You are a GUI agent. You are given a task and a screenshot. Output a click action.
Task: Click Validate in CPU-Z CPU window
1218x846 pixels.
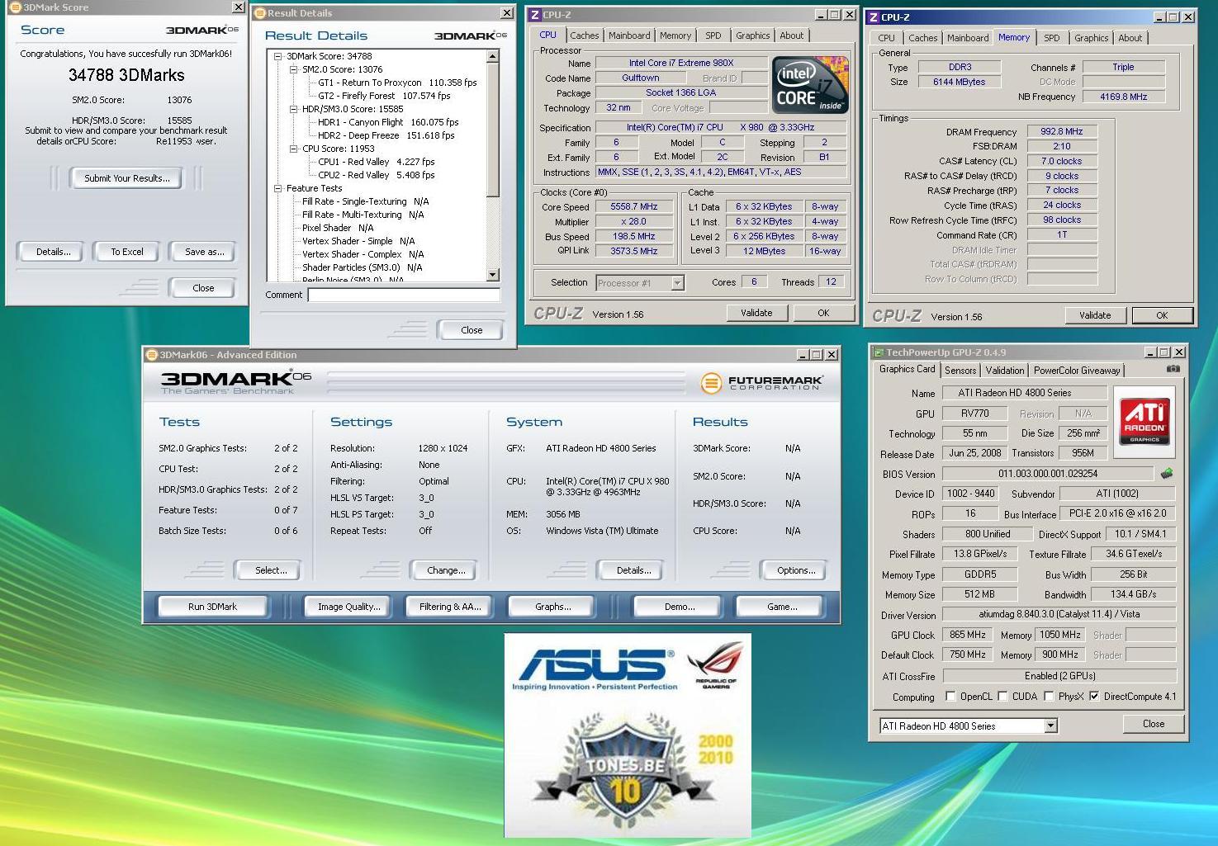click(x=756, y=313)
